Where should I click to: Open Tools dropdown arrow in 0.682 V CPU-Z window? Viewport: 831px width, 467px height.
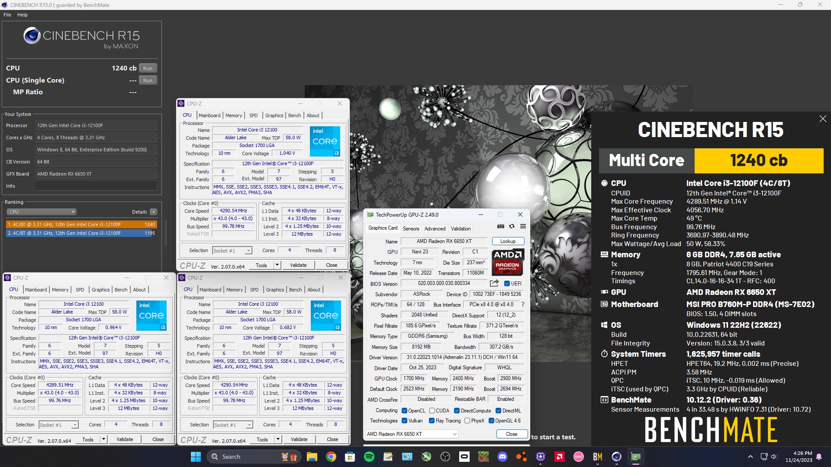pyautogui.click(x=278, y=439)
